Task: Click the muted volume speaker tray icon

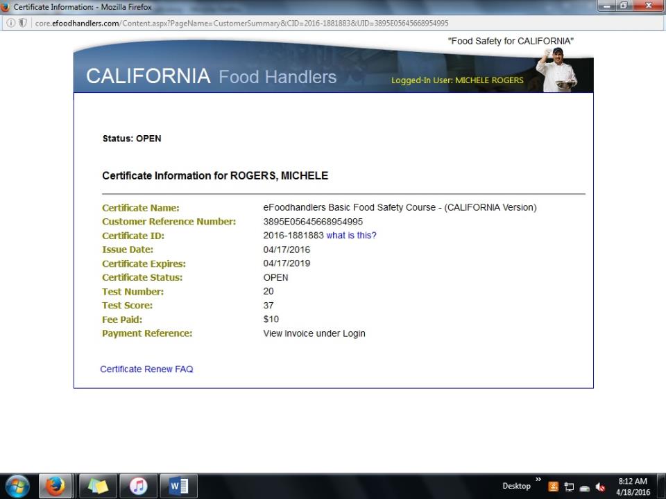Action: (600, 487)
